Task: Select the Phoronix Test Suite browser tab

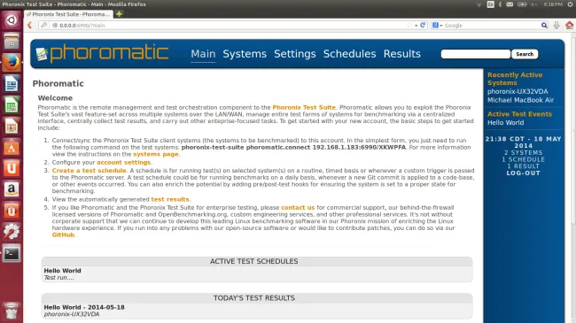Action: pyautogui.click(x=69, y=14)
